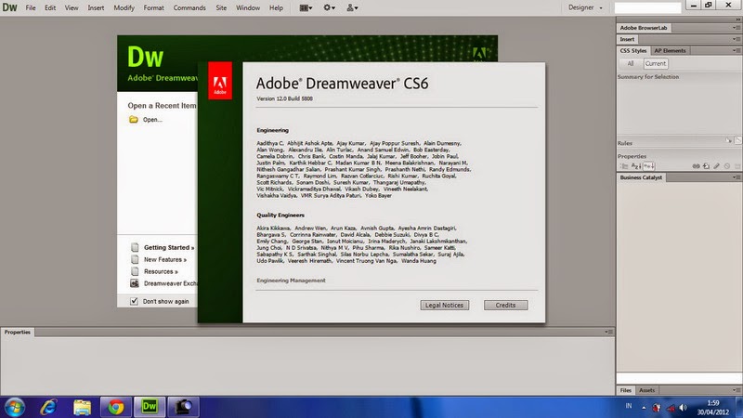
Task: Switch to the Files tab
Action: click(x=625, y=390)
